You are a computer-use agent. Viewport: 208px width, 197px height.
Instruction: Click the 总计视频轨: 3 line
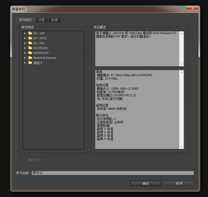[x=106, y=119]
